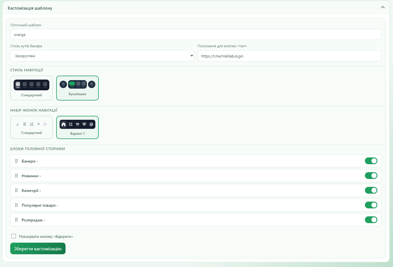Click the menu lines icon in Стандартний set
Screen dimensions: 393x267
[x=25, y=124]
